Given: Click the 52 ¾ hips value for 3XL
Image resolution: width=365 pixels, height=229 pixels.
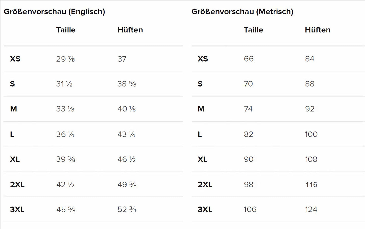Looking at the screenshot, I should click(127, 209).
